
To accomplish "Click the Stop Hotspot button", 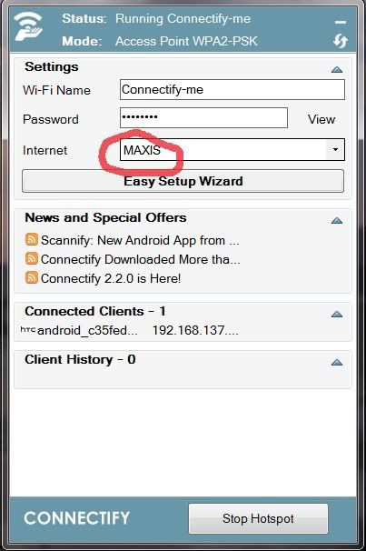I will click(x=258, y=518).
